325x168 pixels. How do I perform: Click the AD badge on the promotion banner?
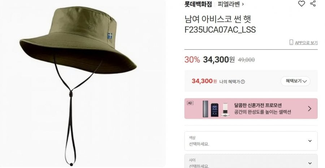pos(190,103)
